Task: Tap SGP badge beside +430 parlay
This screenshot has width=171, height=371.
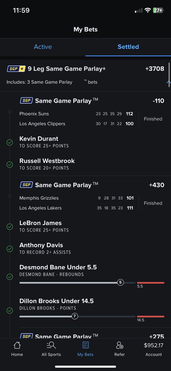Action: [26, 185]
